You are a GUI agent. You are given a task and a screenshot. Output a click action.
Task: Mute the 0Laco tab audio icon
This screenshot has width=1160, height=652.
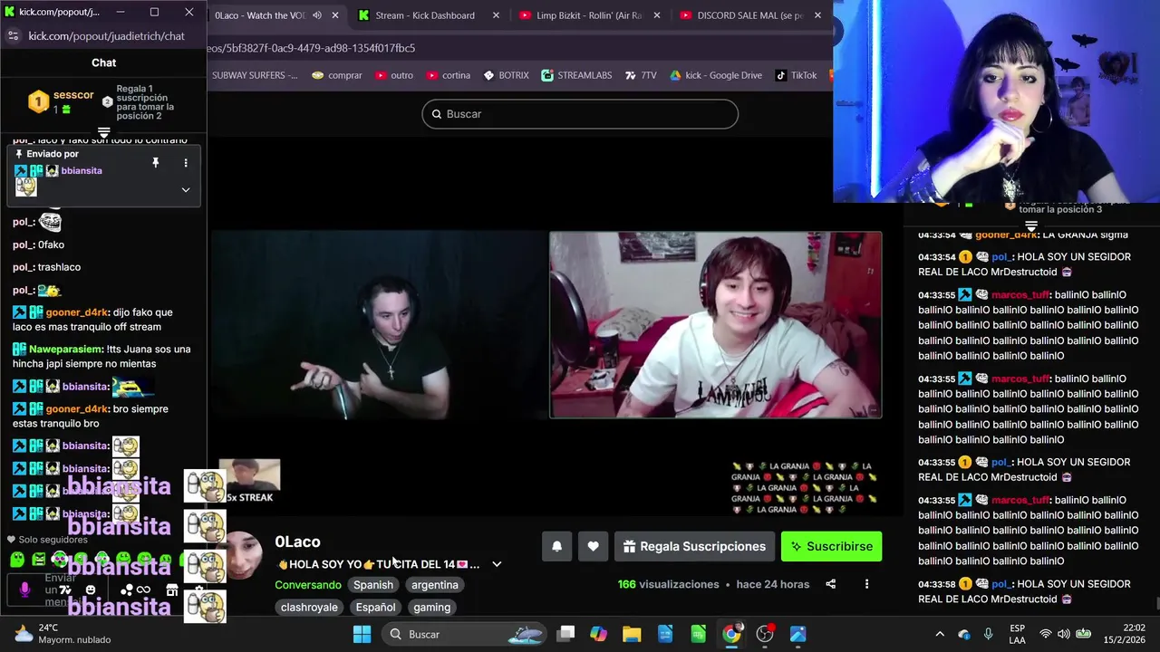click(316, 15)
